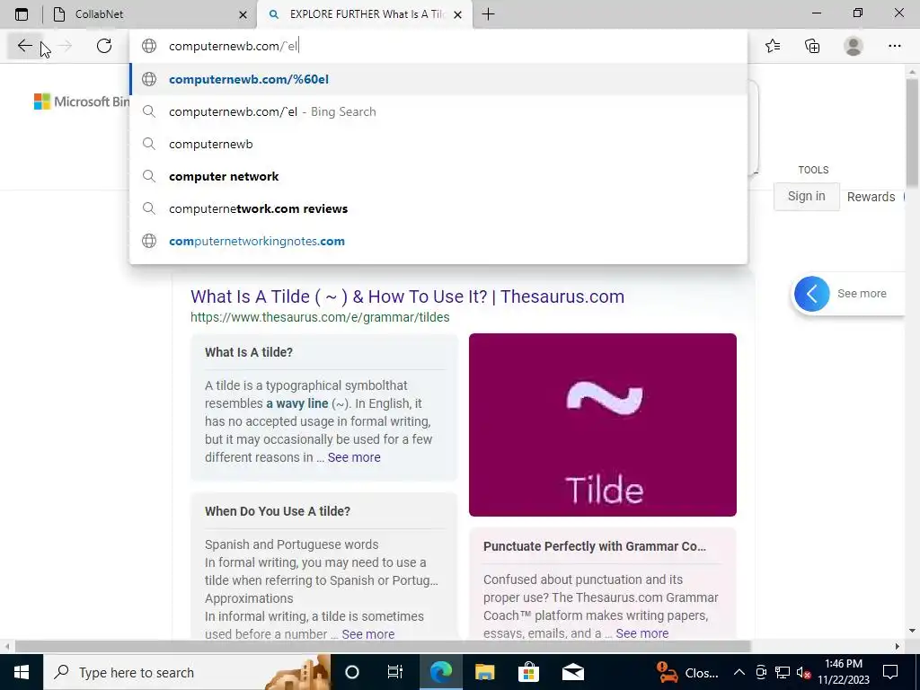This screenshot has height=690, width=920.
Task: Click the muted volume tray icon
Action: [x=803, y=672]
